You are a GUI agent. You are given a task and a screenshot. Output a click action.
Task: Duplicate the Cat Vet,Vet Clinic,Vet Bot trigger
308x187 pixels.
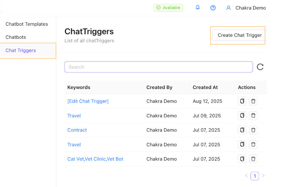click(242, 159)
